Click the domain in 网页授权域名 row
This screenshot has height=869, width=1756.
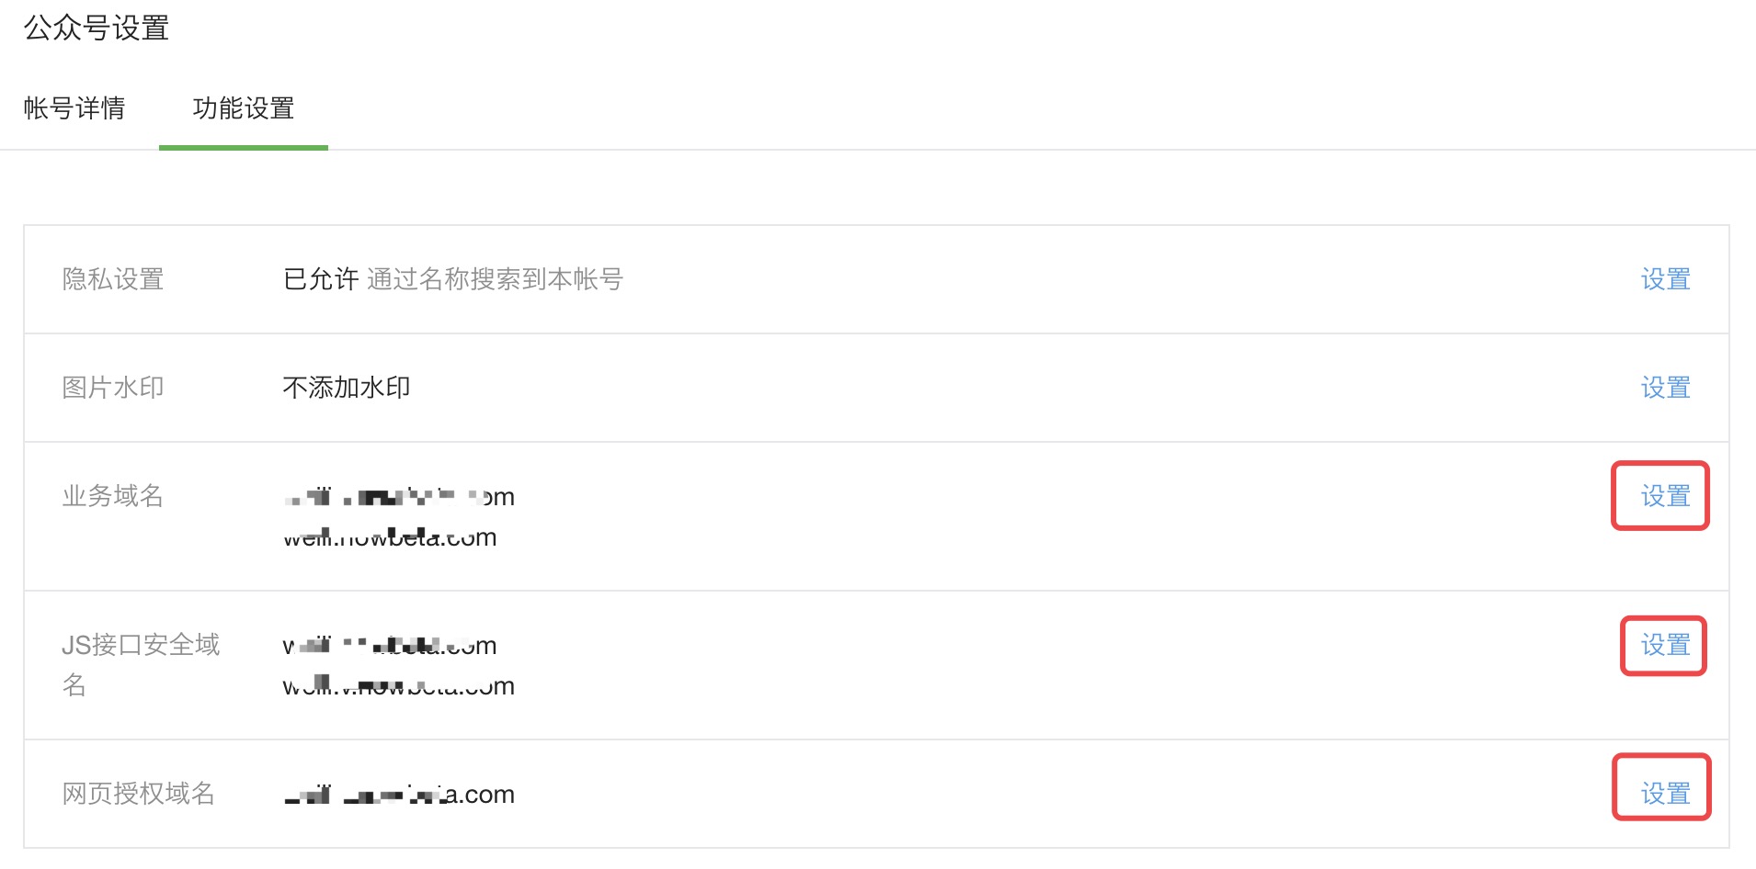click(x=399, y=795)
